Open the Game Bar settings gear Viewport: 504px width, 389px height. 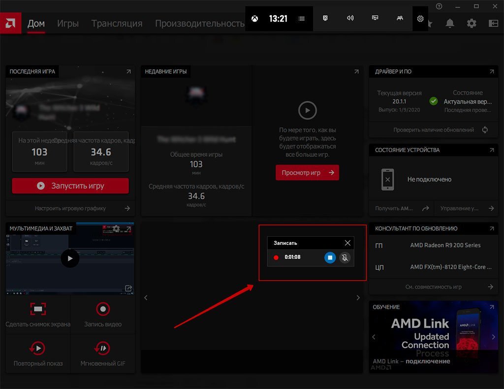[x=420, y=19]
